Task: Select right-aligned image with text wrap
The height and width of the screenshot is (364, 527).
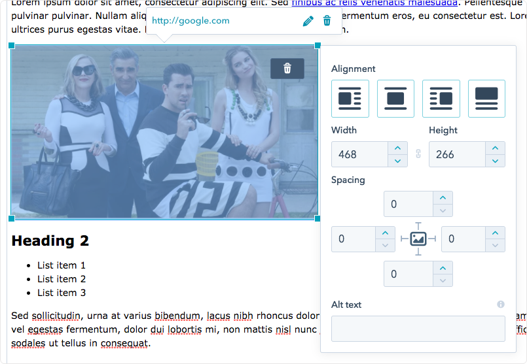Action: pos(441,99)
